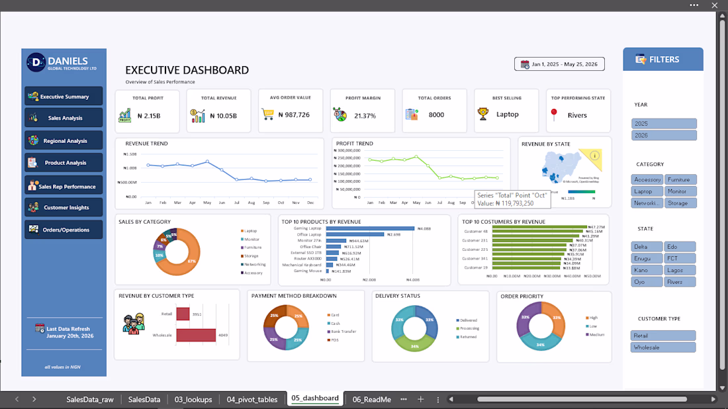The height and width of the screenshot is (409, 728).
Task: Open the Customer Insights page button
Action: tap(64, 208)
